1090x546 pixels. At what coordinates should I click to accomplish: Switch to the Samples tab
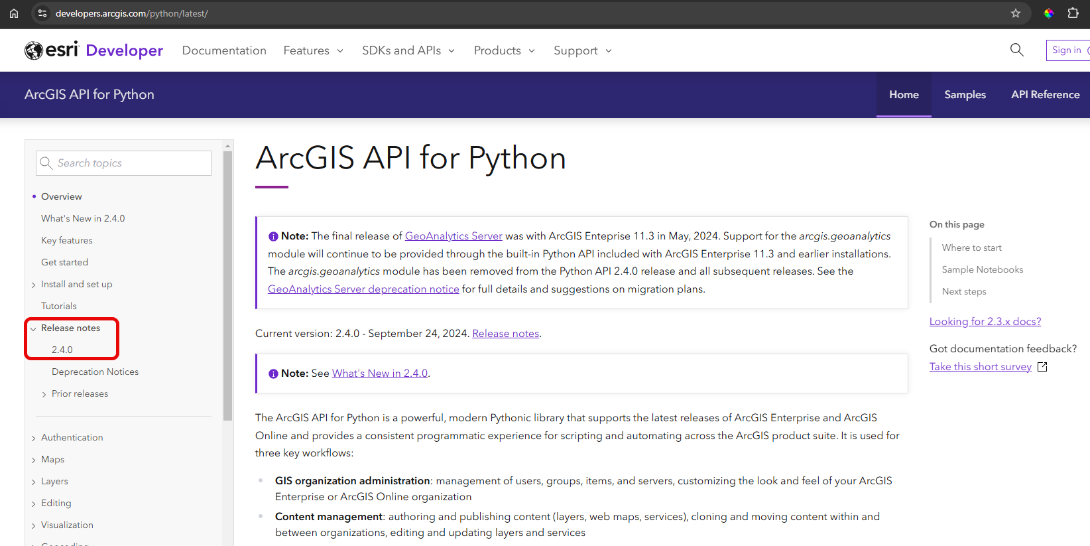coord(965,95)
